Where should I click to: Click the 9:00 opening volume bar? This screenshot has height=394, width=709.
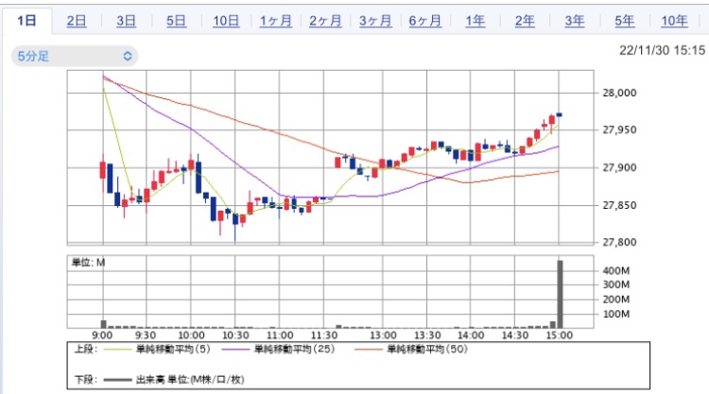click(104, 324)
